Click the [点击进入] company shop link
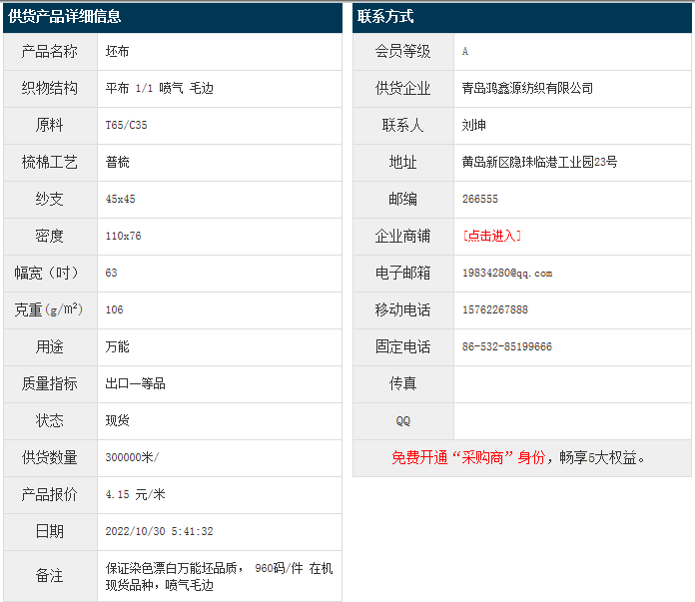Screen dimensions: 695x602 click(x=492, y=236)
